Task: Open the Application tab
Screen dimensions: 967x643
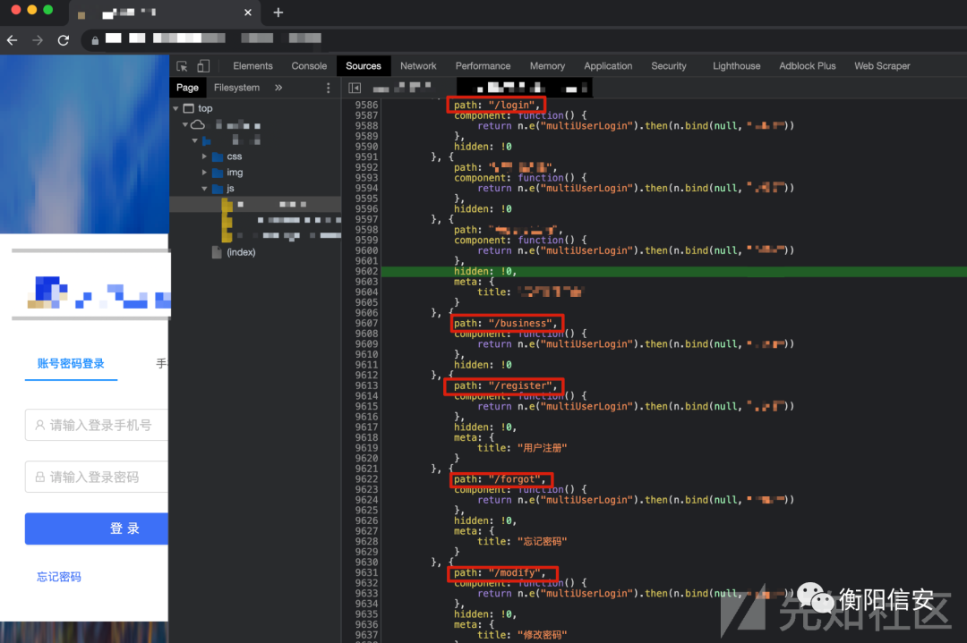Action: (608, 66)
